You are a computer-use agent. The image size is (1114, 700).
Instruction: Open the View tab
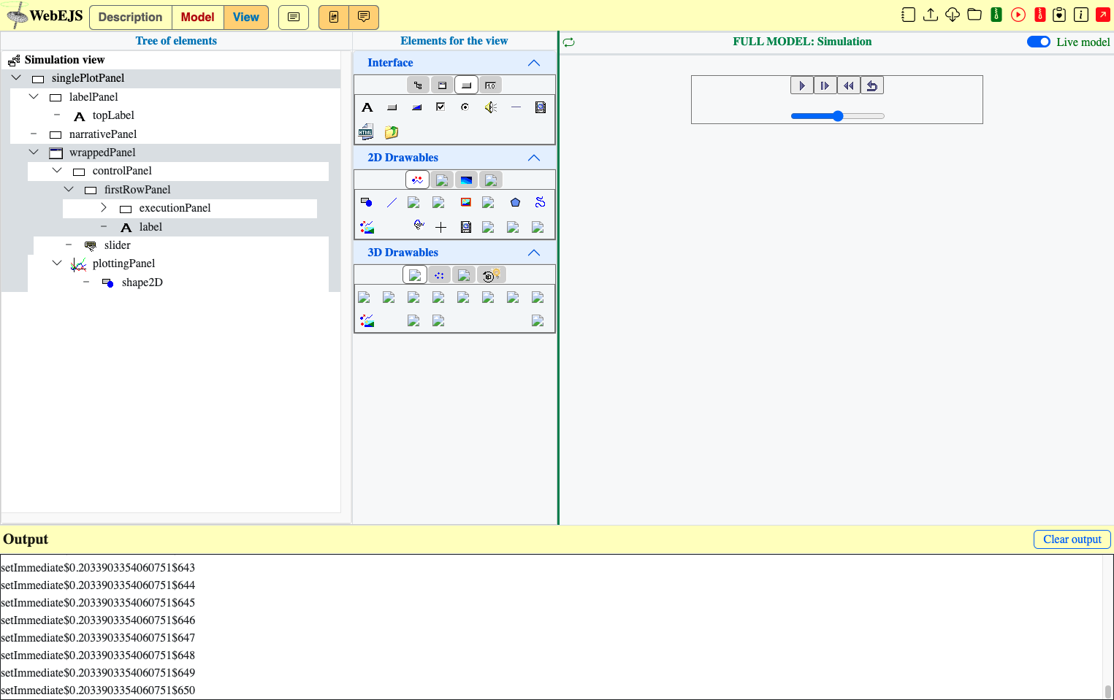tap(246, 18)
